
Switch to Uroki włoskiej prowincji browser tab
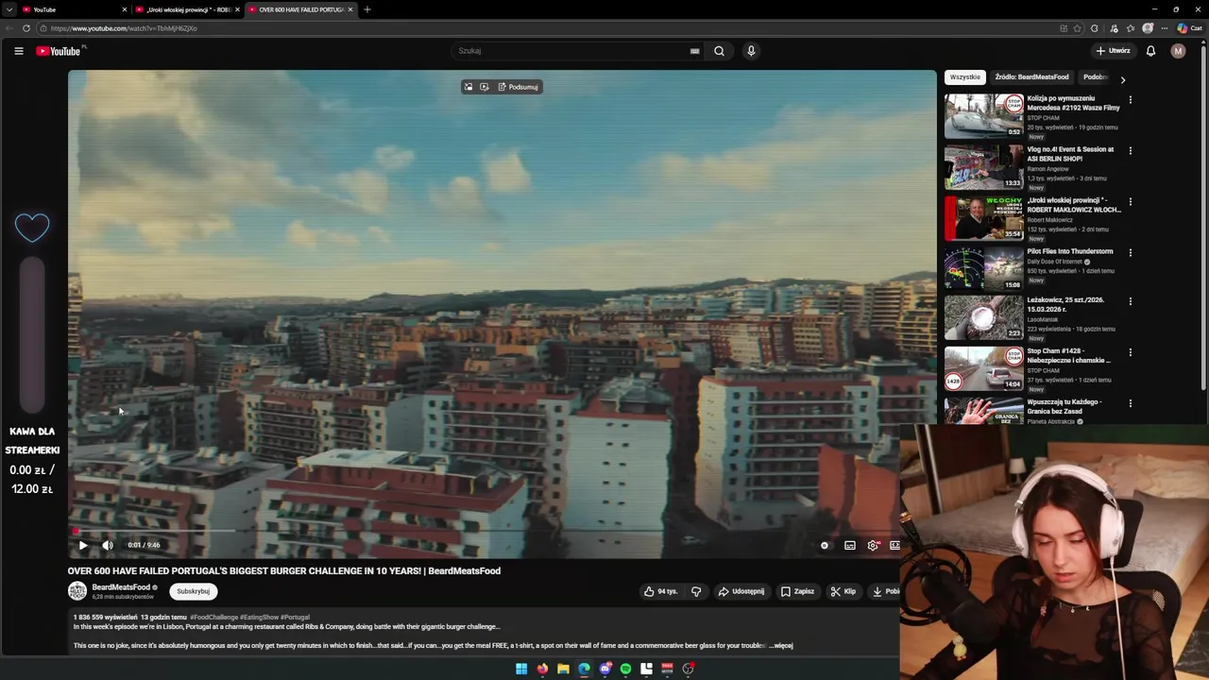pyautogui.click(x=188, y=9)
